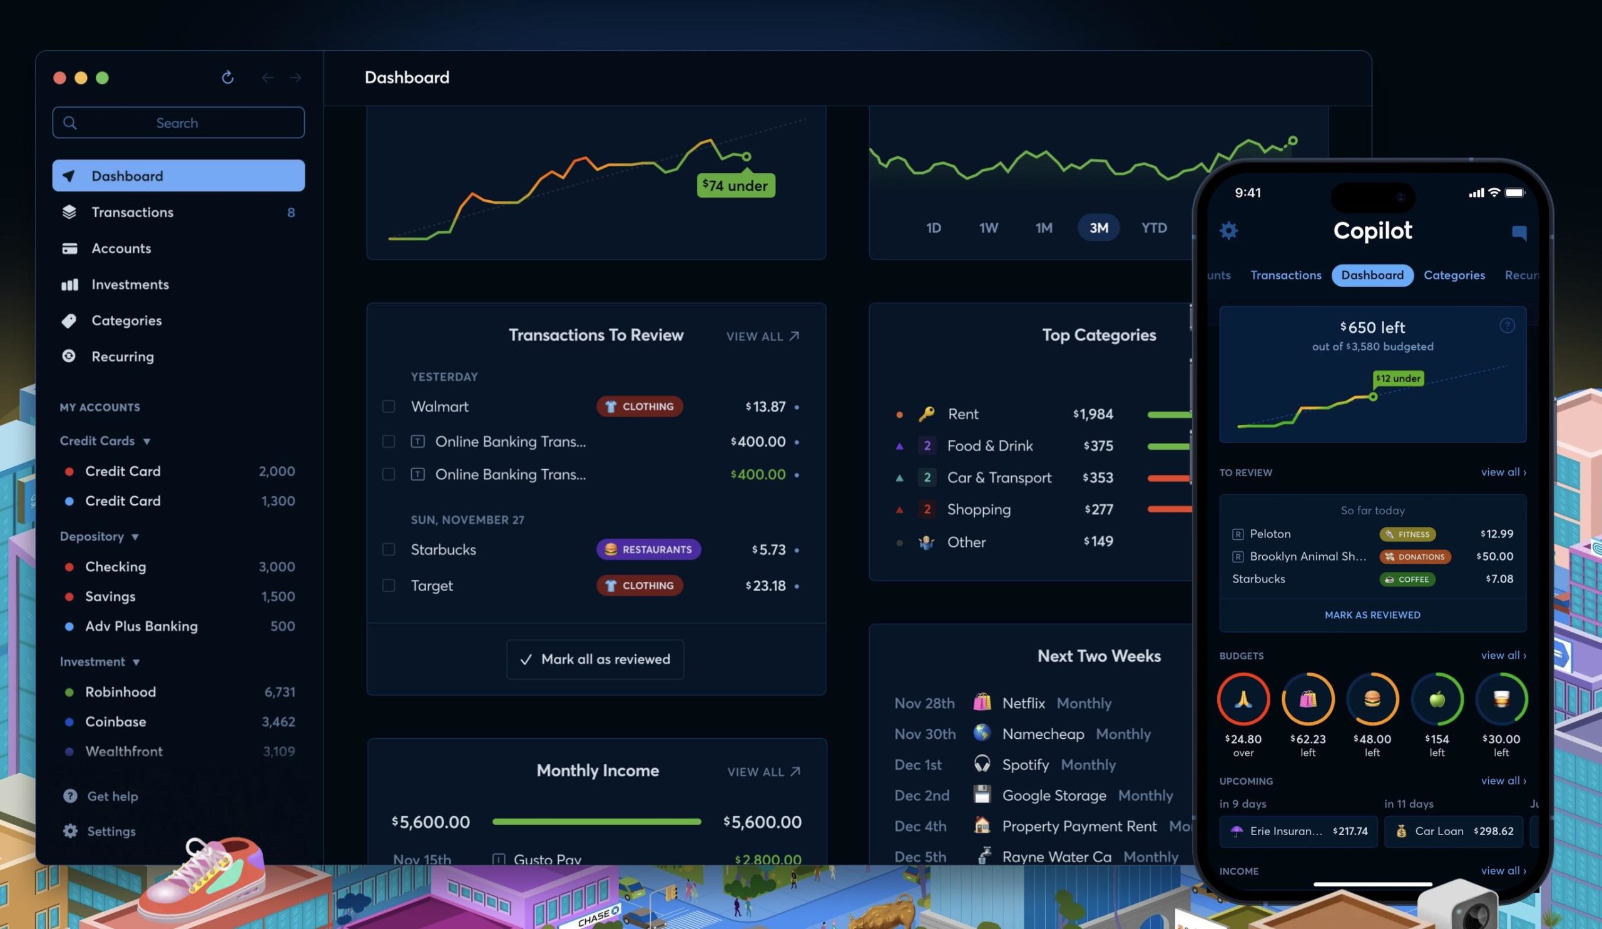Screen dimensions: 1602x929
Task: Select the Accounts icon in the sidebar
Action: (x=70, y=248)
